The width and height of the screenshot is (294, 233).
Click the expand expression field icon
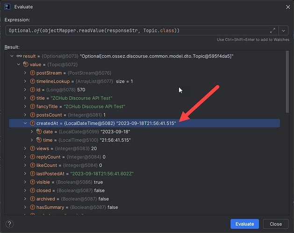pyautogui.click(x=273, y=30)
